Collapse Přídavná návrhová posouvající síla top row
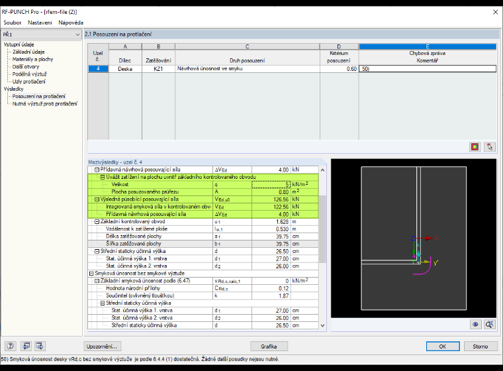503x371 pixels. 97,170
